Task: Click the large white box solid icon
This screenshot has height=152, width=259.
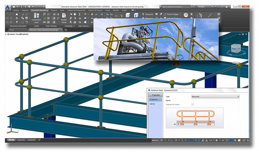Action: point(128,15)
